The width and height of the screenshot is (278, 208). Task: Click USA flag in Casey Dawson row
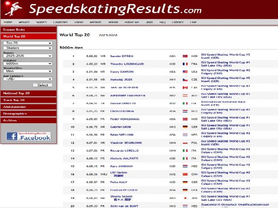(185, 72)
